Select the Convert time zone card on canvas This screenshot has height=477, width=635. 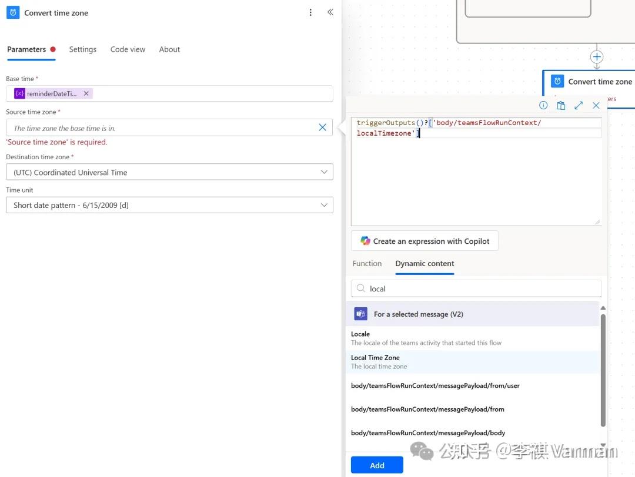[x=589, y=89]
